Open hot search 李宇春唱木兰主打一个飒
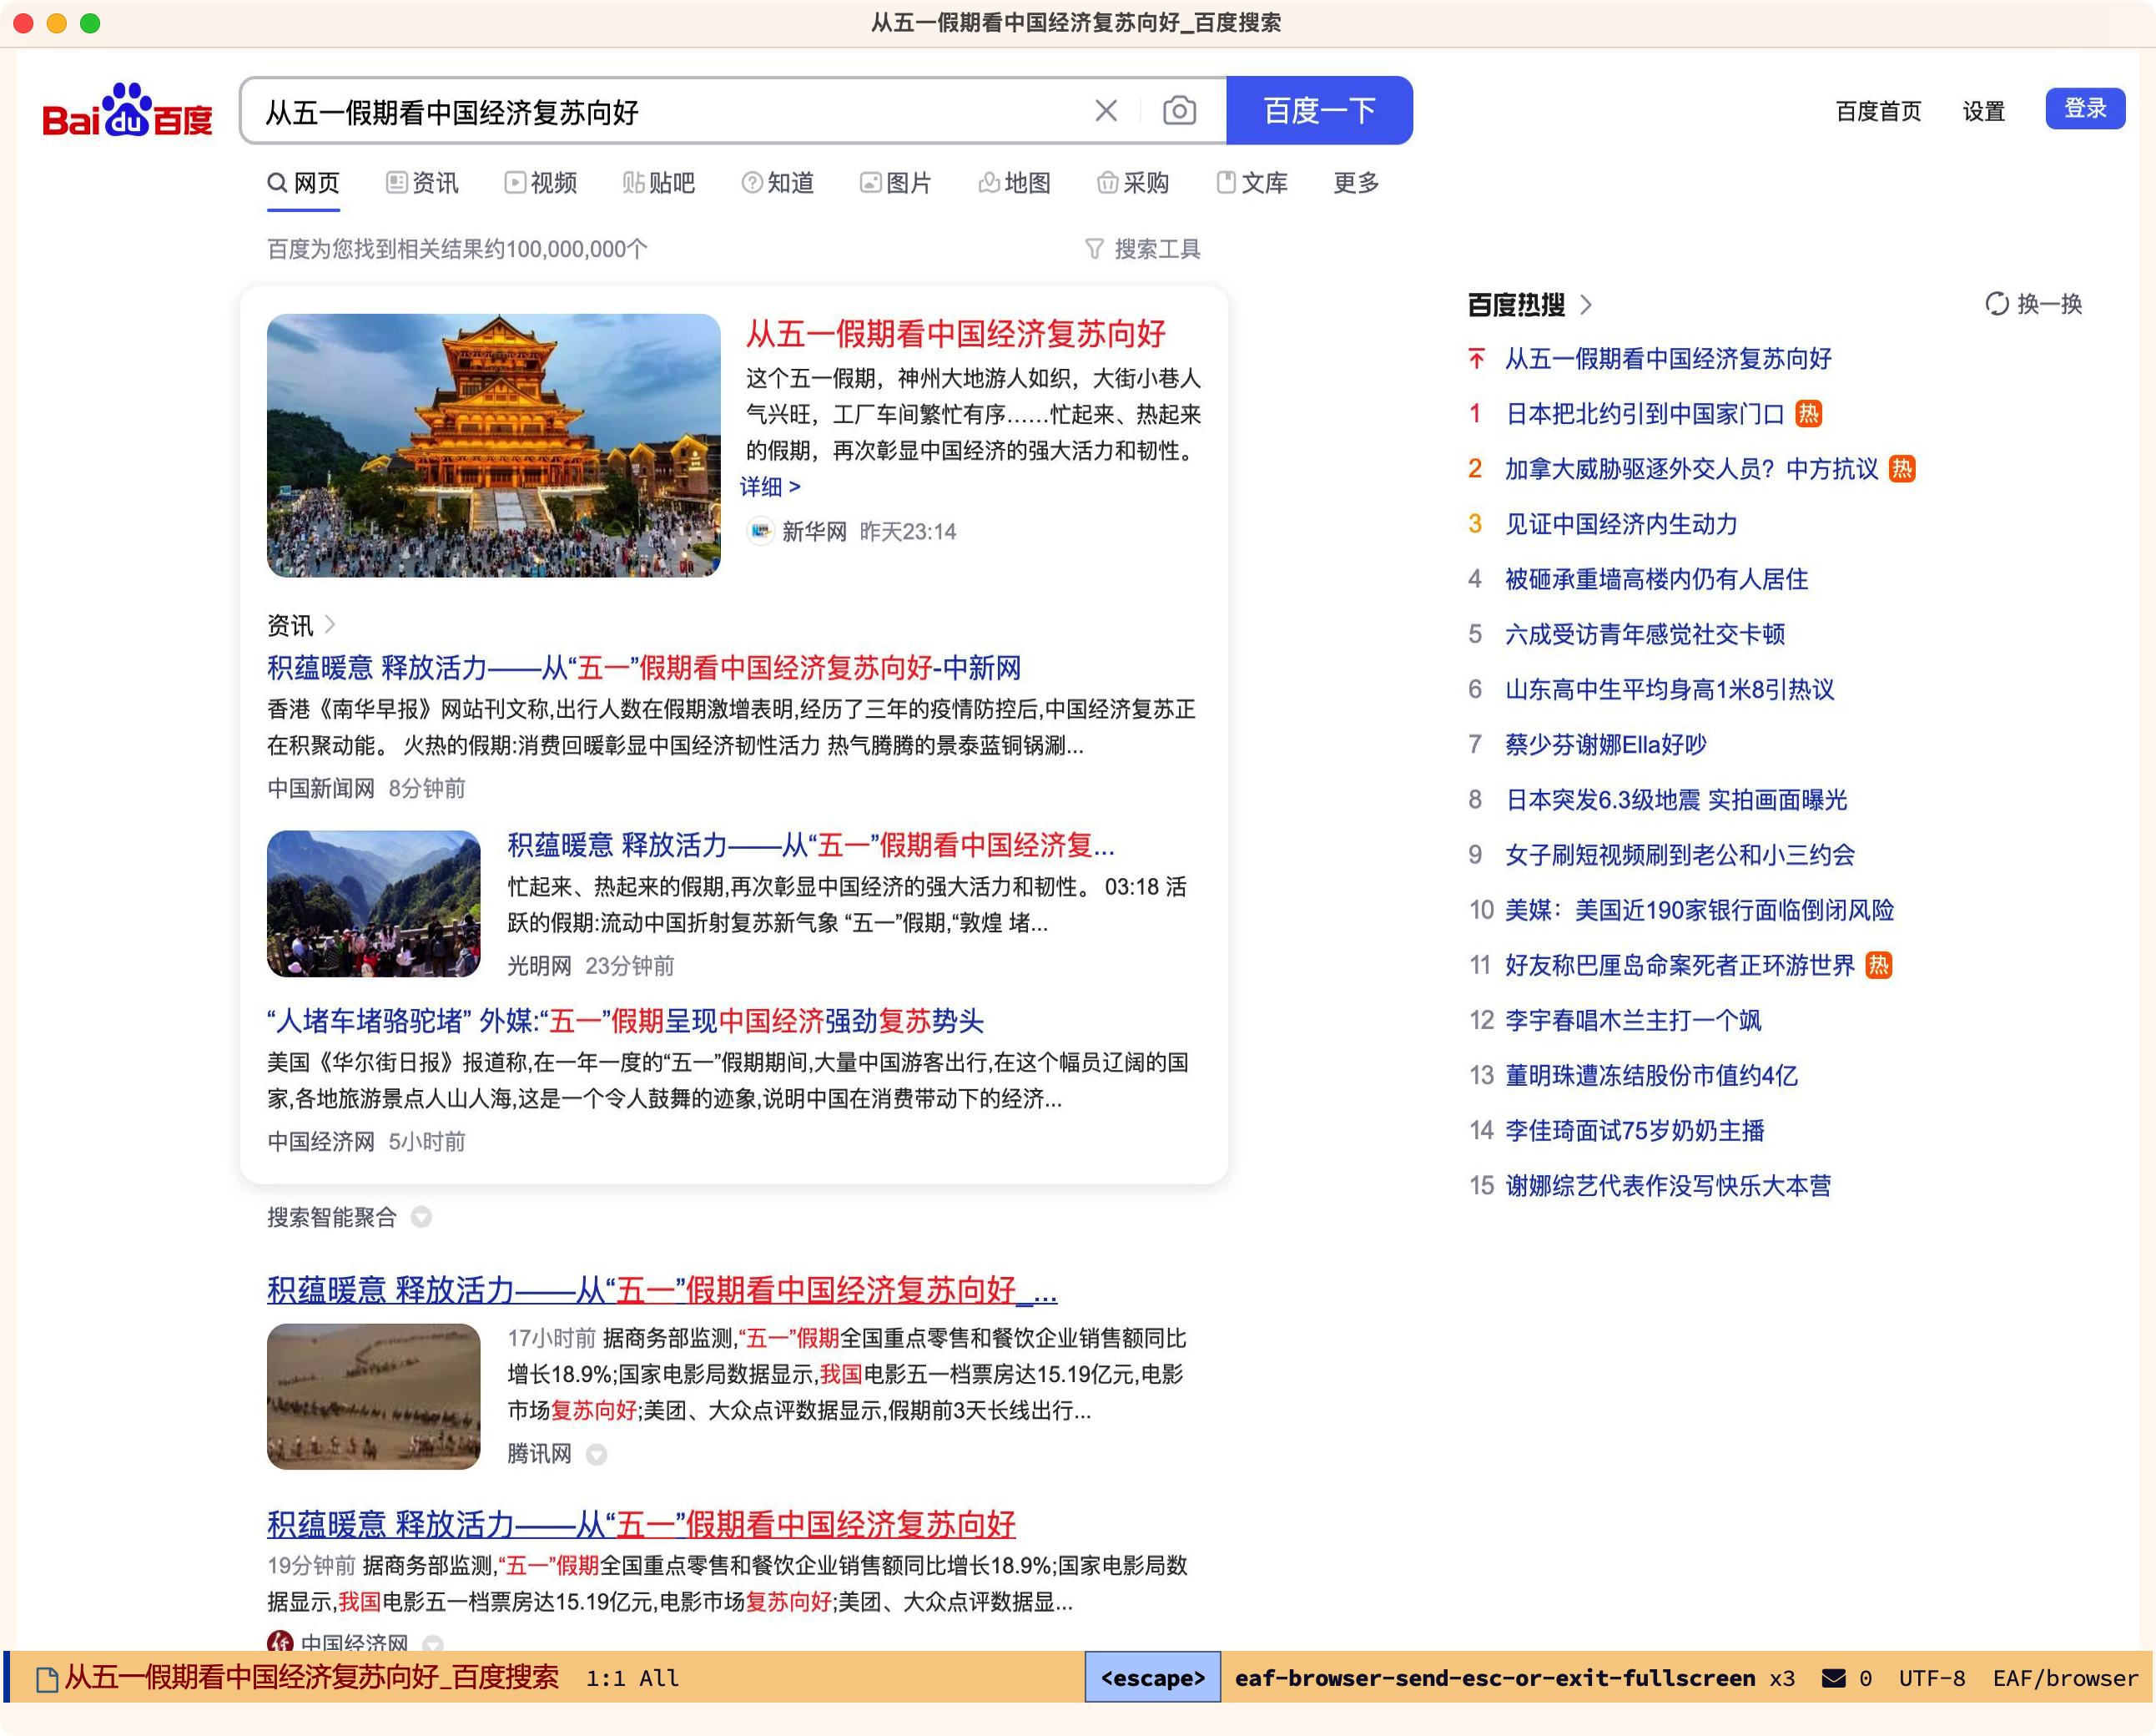This screenshot has width=2156, height=1736. [x=1633, y=1020]
